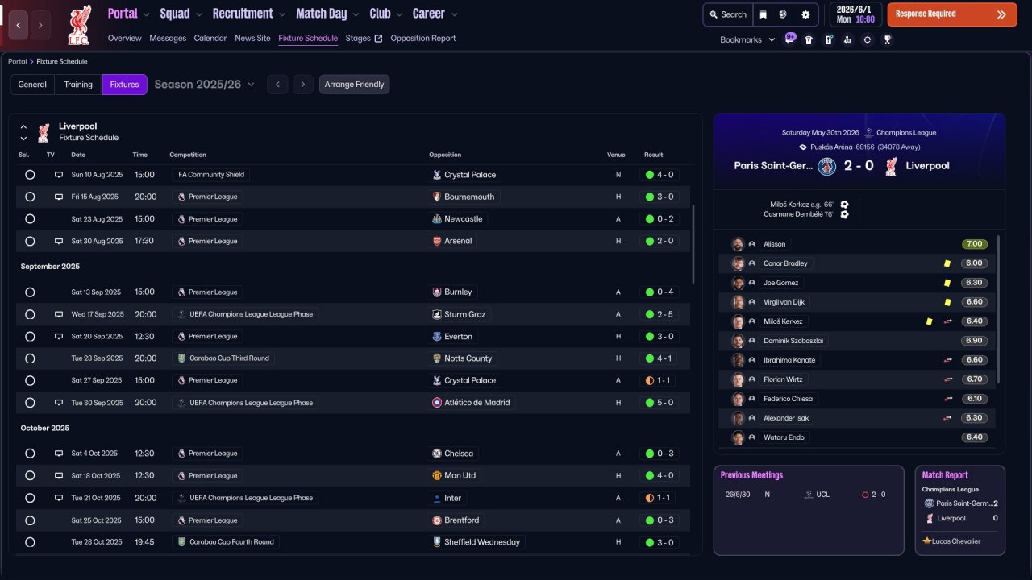Go to previous season with left arrow
This screenshot has width=1032, height=580.
[277, 85]
